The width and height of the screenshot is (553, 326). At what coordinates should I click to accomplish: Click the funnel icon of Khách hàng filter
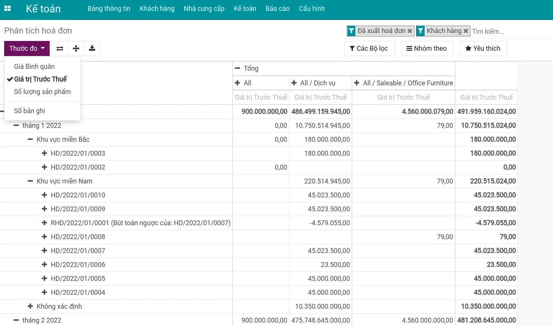click(x=420, y=31)
